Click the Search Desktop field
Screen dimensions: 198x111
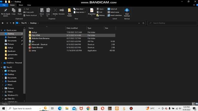pos(172,23)
